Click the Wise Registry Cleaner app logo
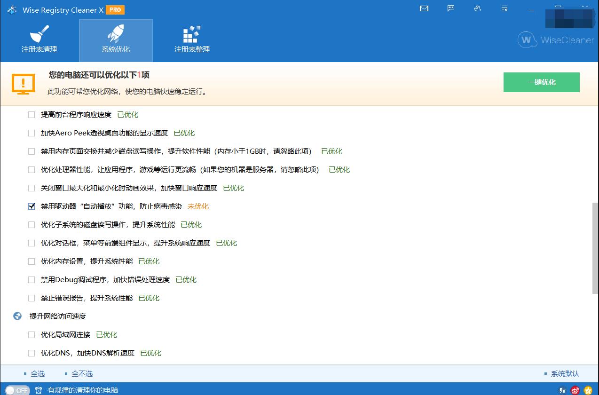Viewport: 599px width, 395px height. click(12, 10)
